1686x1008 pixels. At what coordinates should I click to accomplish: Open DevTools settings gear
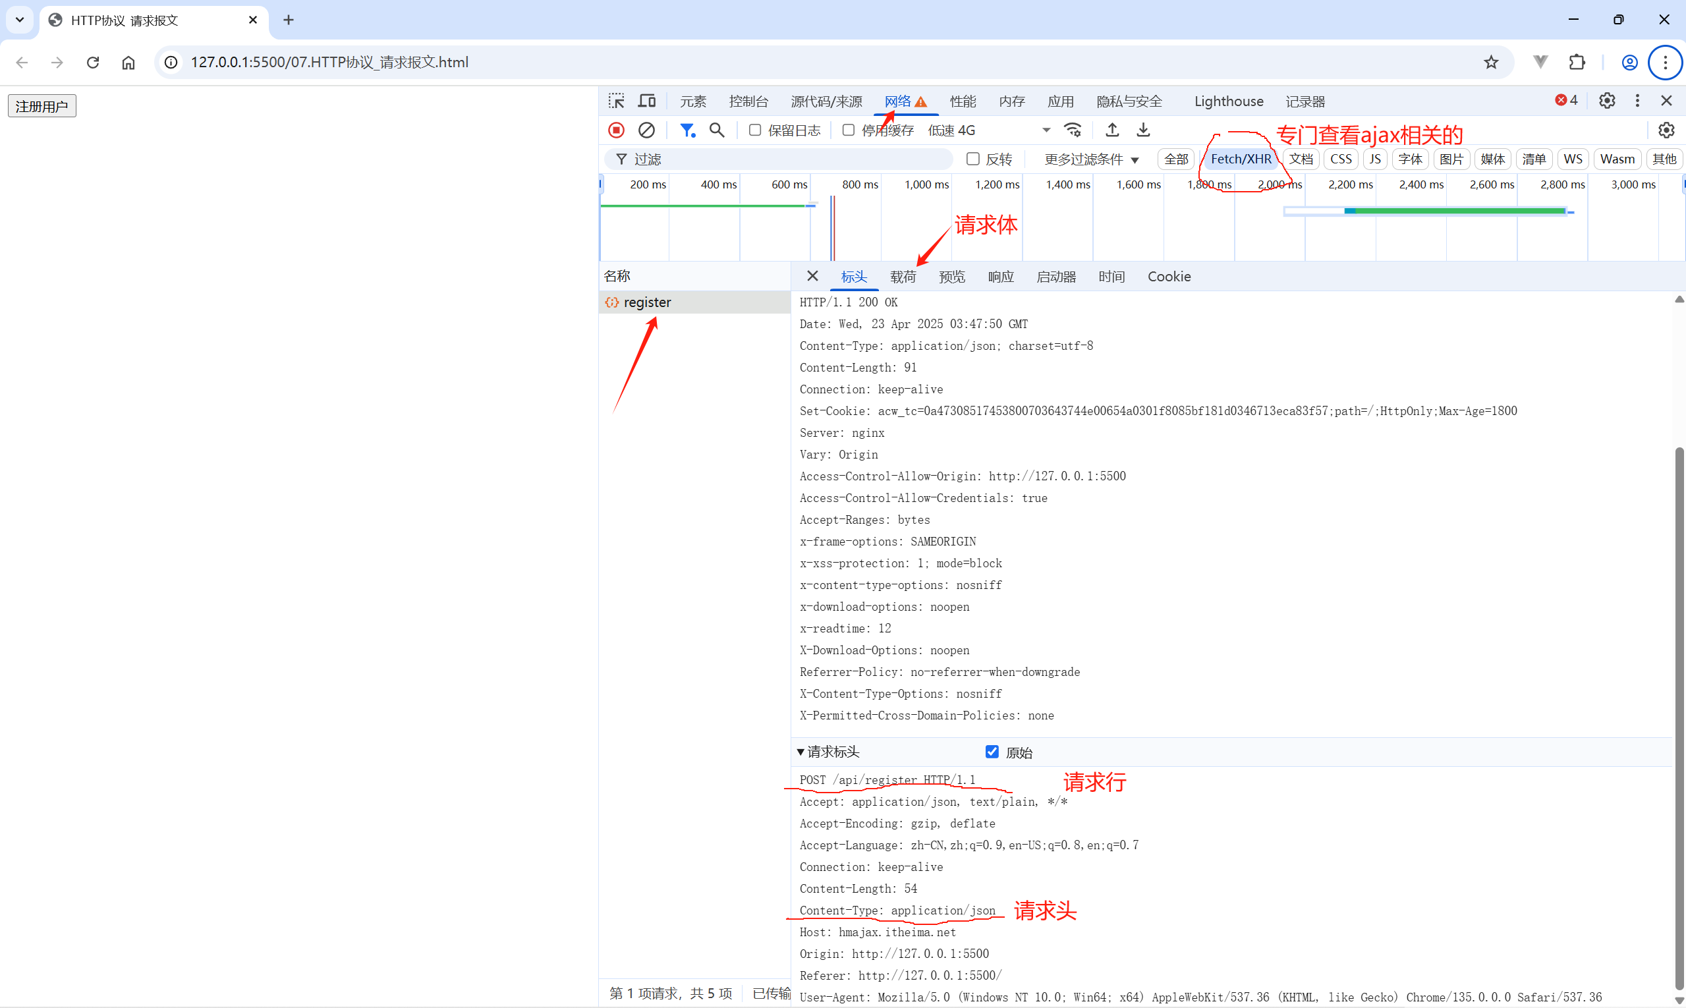[1606, 101]
